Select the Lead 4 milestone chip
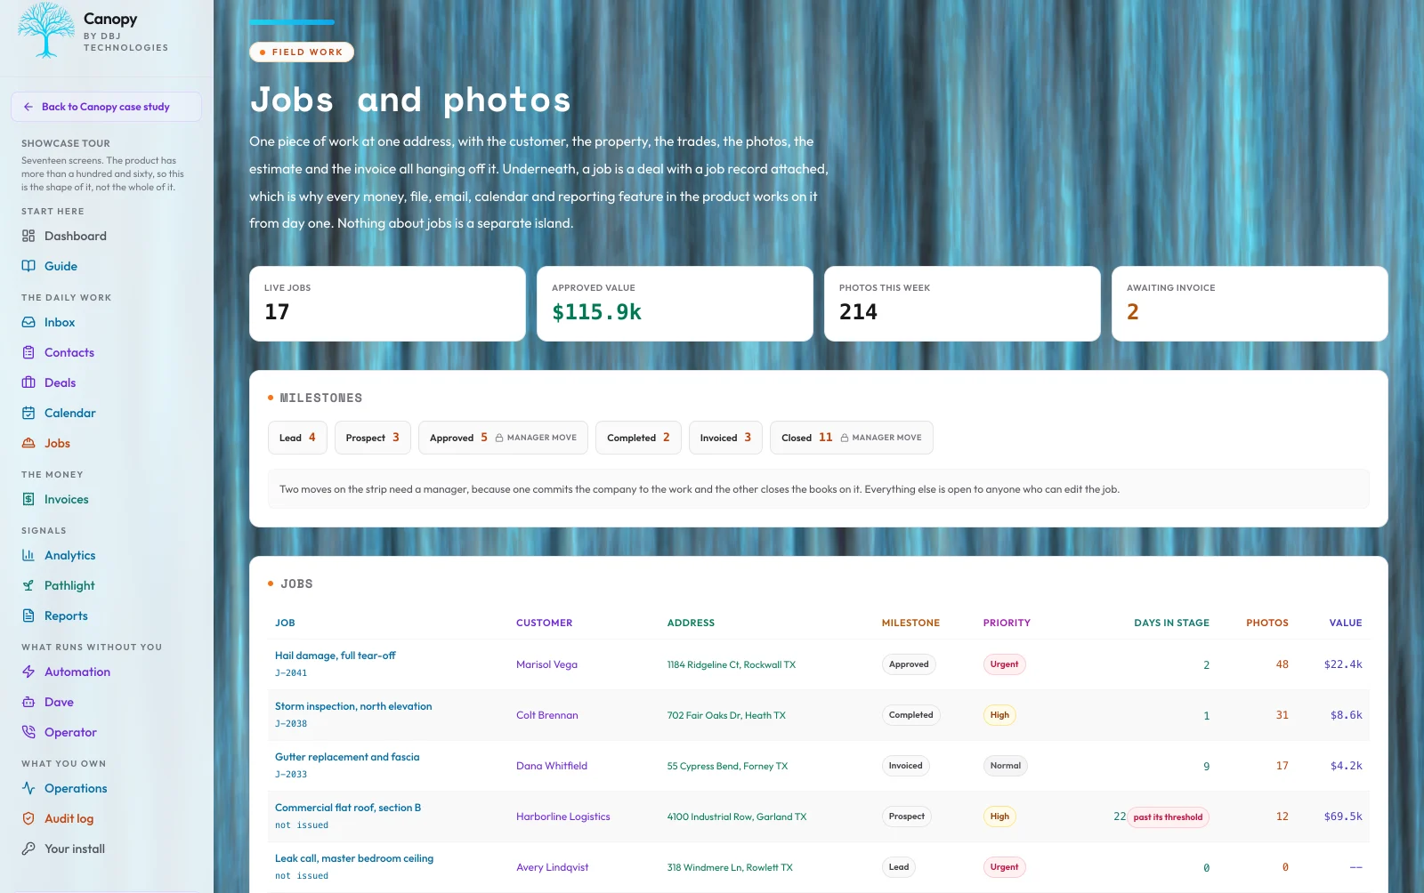Screen dimensions: 1424x893 coord(297,438)
